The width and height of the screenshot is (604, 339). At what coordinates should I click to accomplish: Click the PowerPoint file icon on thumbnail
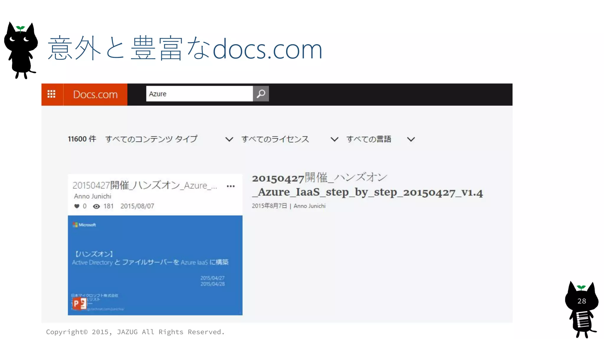[79, 304]
